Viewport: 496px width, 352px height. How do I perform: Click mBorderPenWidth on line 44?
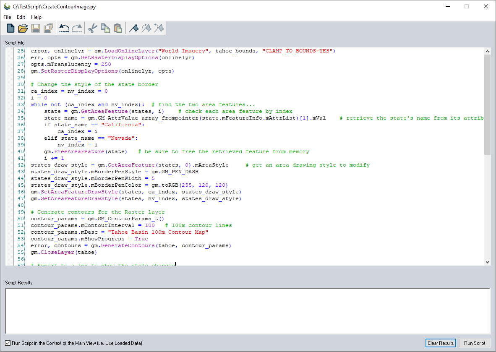(116, 178)
